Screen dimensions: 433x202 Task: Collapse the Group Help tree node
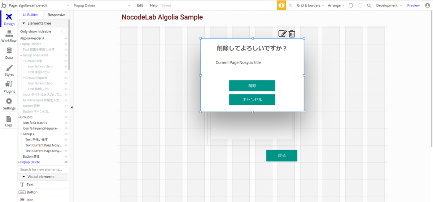click(x=24, y=61)
